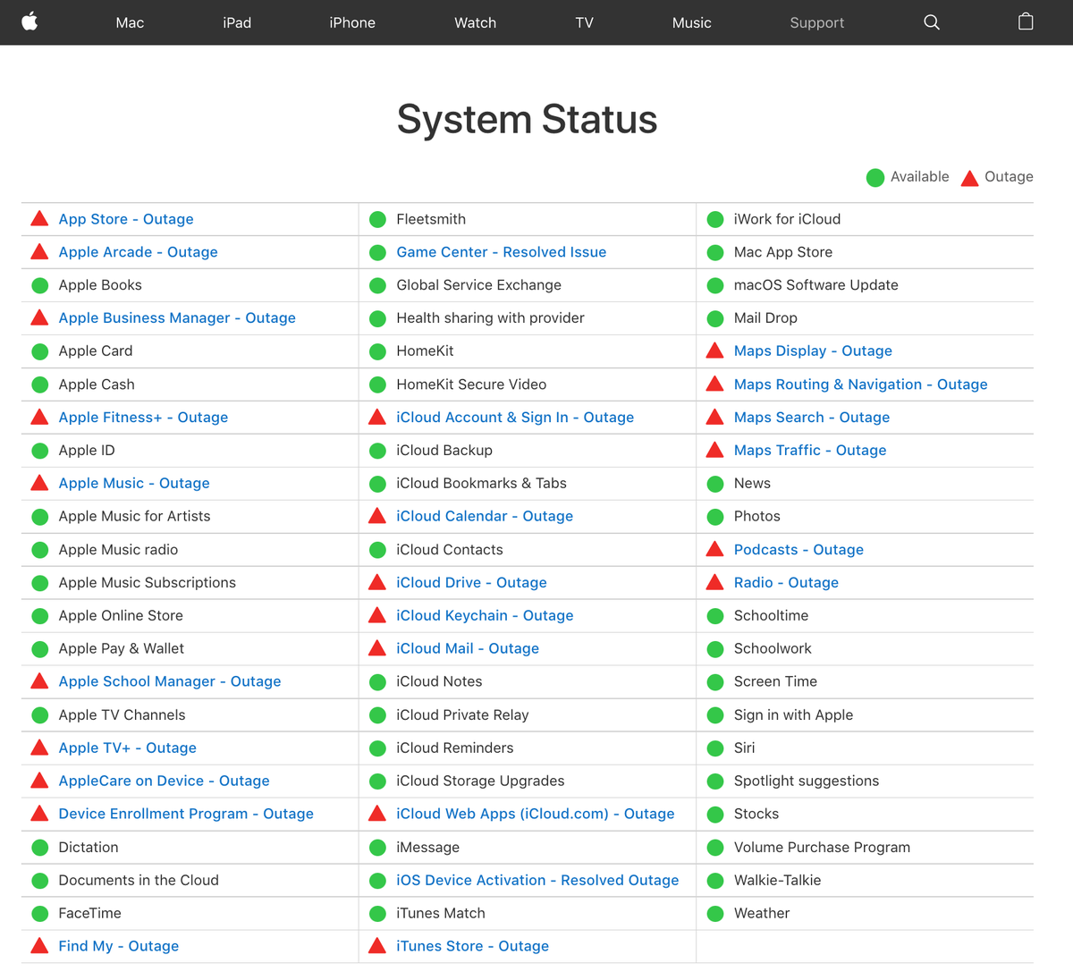
Task: Open the Mac menu
Action: point(130,22)
